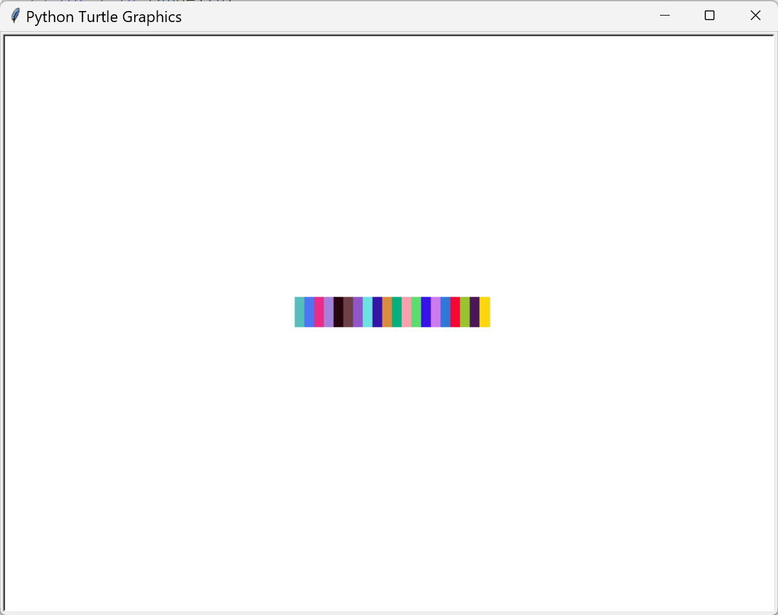The image size is (778, 615).
Task: Click the light pink stripe
Action: [x=407, y=312]
